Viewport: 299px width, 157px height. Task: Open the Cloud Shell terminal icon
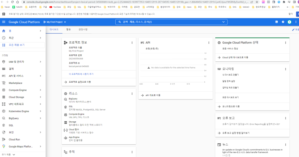click(277, 22)
